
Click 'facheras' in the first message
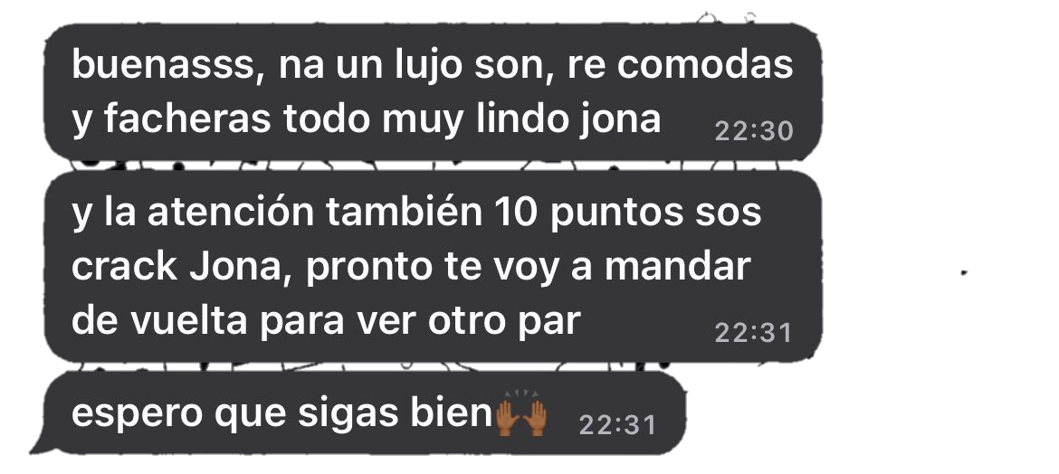pyautogui.click(x=187, y=119)
